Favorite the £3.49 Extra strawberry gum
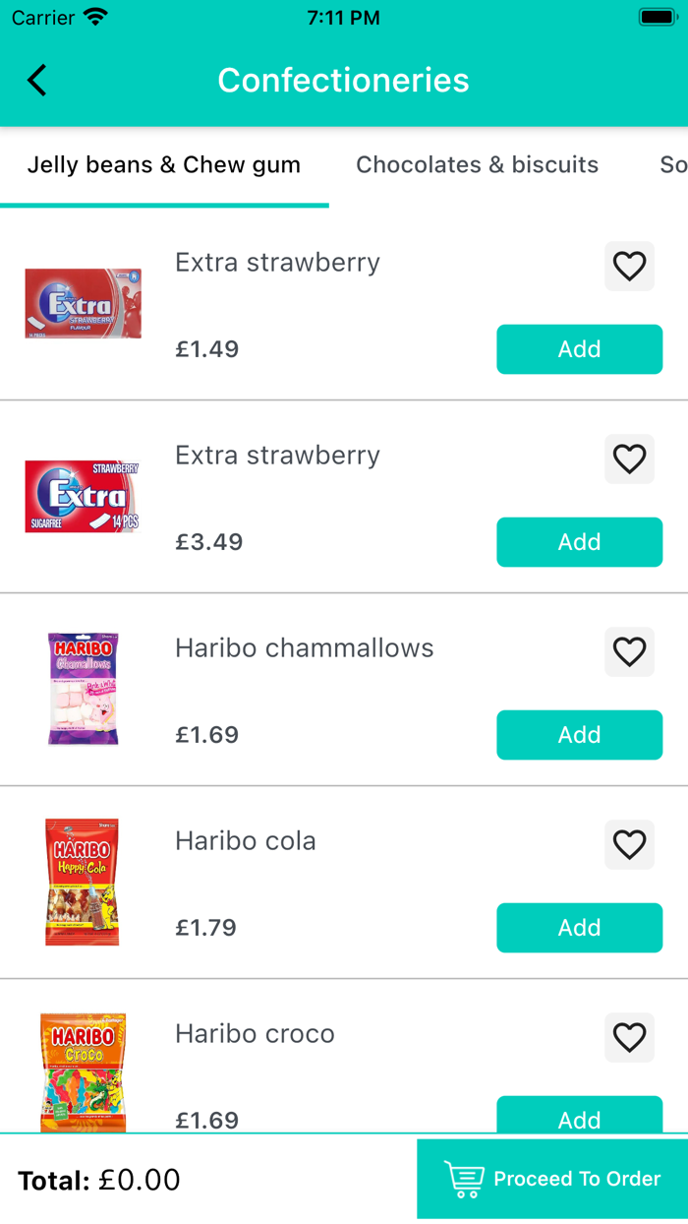 629,459
